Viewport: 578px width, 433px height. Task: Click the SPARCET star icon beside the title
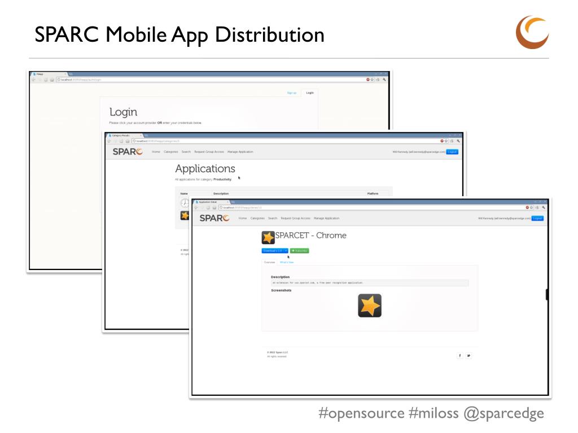[x=268, y=237]
